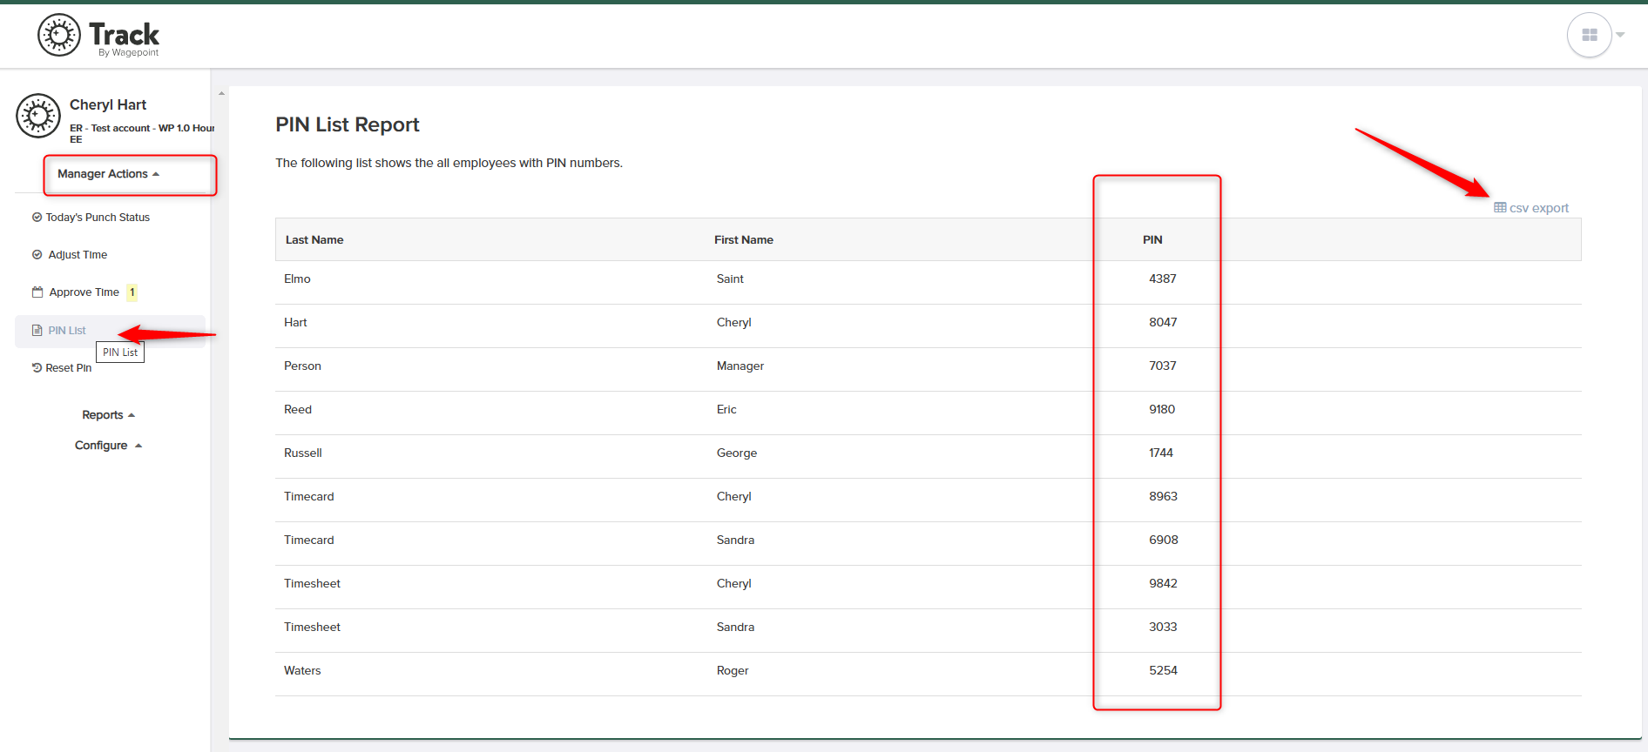Select PIN value 8047

click(1163, 323)
